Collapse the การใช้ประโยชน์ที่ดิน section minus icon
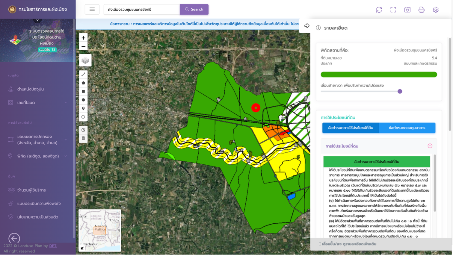Image resolution: width=453 pixels, height=256 pixels. click(430, 146)
